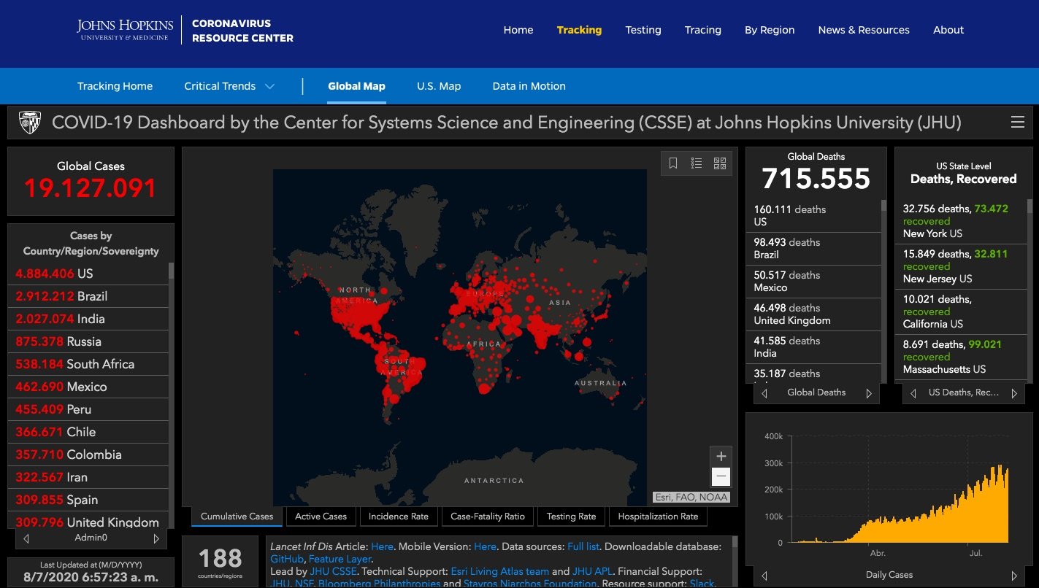The image size is (1039, 588).
Task: Click right arrow beside Admin0
Action: click(x=156, y=539)
